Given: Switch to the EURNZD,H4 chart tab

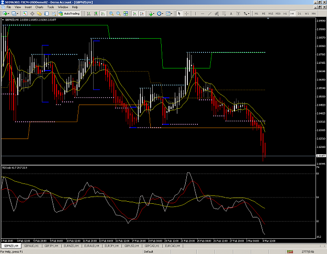Looking at the screenshot, I should coord(71,246).
